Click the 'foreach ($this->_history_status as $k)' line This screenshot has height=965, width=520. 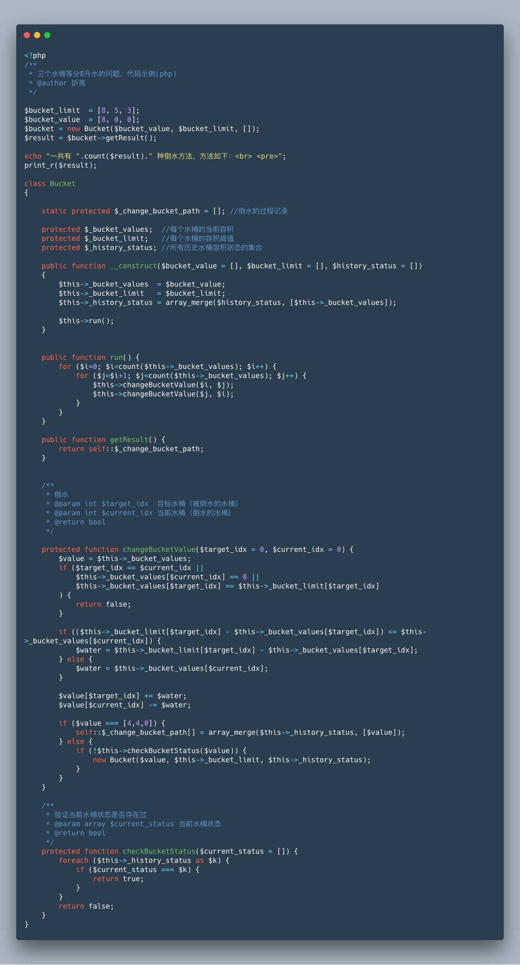144,860
